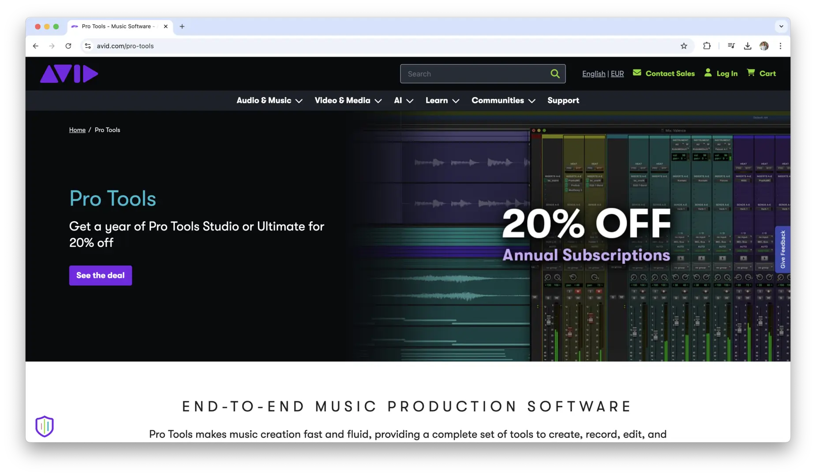Screen dimensions: 816x476
Task: Open the Support menu item
Action: 563,100
